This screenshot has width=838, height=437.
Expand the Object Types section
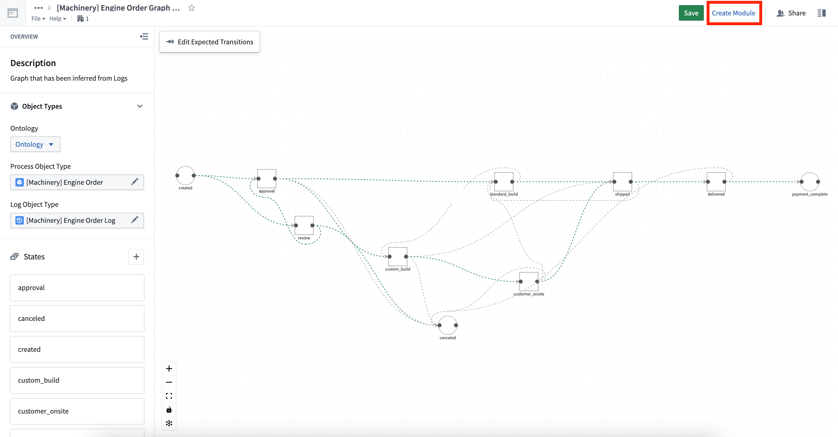click(x=140, y=106)
